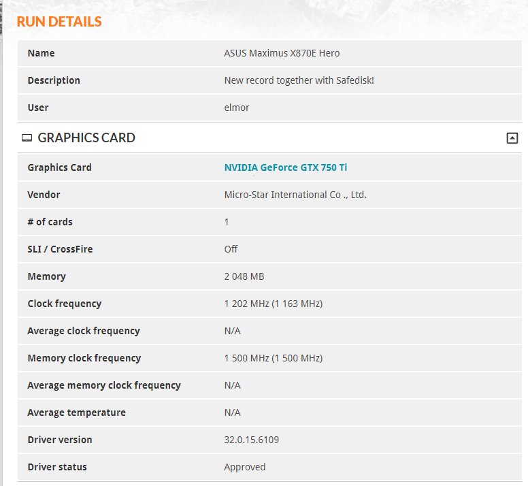Select the Average memory clock frequency N/A value

(232, 385)
